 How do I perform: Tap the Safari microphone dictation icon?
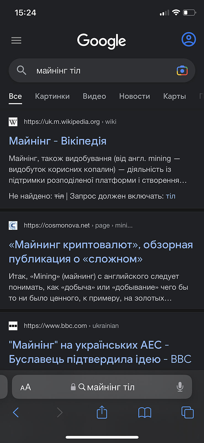pos(180,387)
